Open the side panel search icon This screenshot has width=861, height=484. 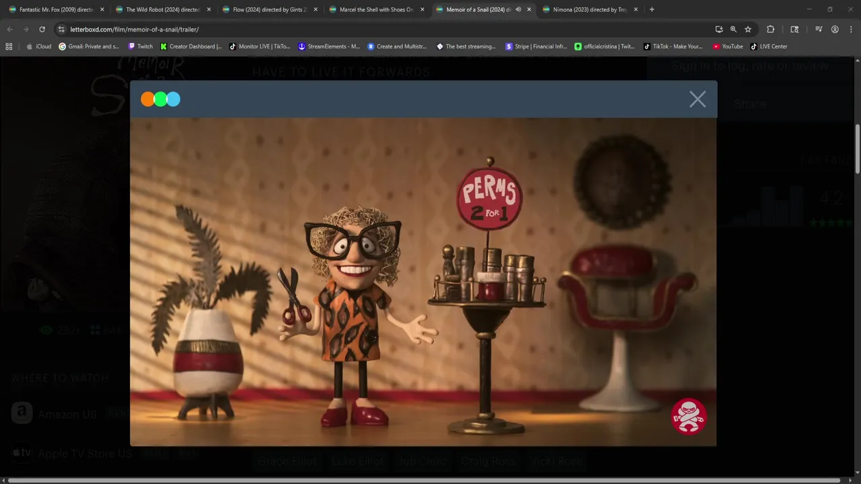[794, 30]
